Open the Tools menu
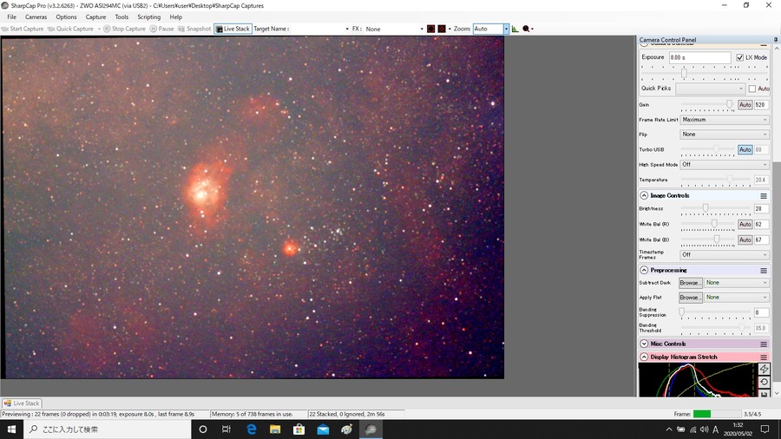Image resolution: width=781 pixels, height=439 pixels. click(x=121, y=17)
